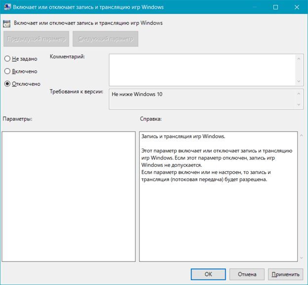The width and height of the screenshot is (308, 285).
Task: Click the Справка panel scroll down arrow
Action: (301, 258)
